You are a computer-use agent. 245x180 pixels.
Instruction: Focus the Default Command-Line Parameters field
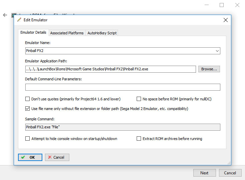pos(123,87)
